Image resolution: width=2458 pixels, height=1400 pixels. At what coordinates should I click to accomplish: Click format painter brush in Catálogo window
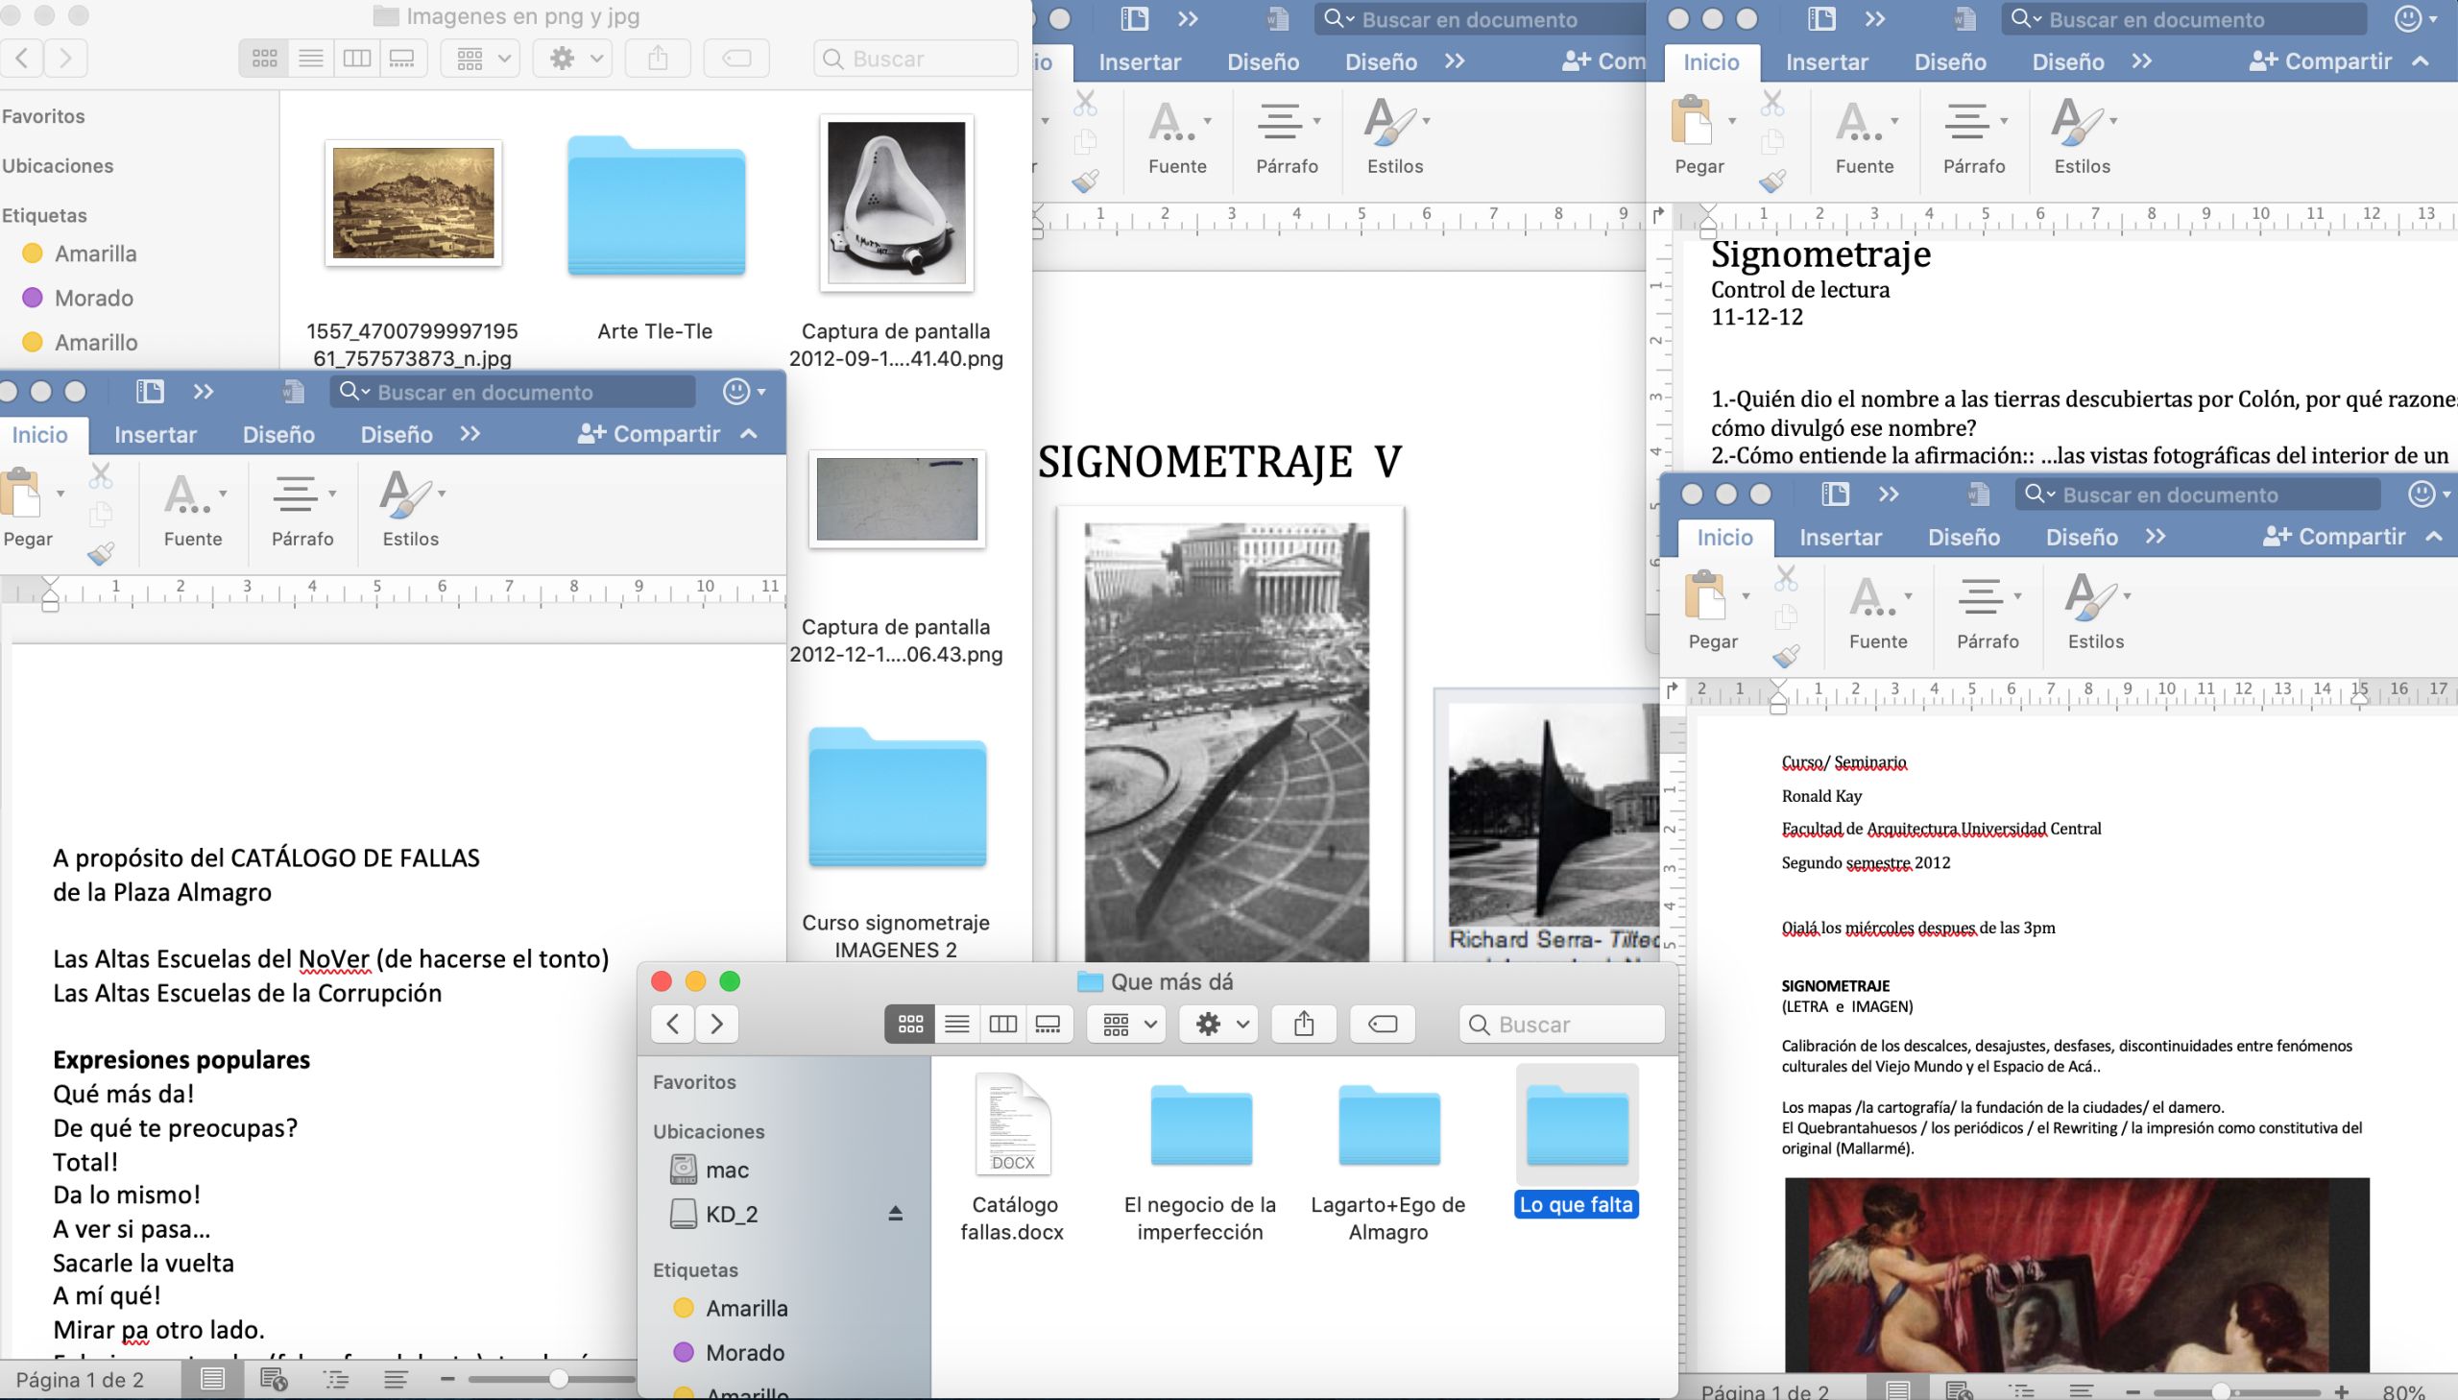coord(100,554)
